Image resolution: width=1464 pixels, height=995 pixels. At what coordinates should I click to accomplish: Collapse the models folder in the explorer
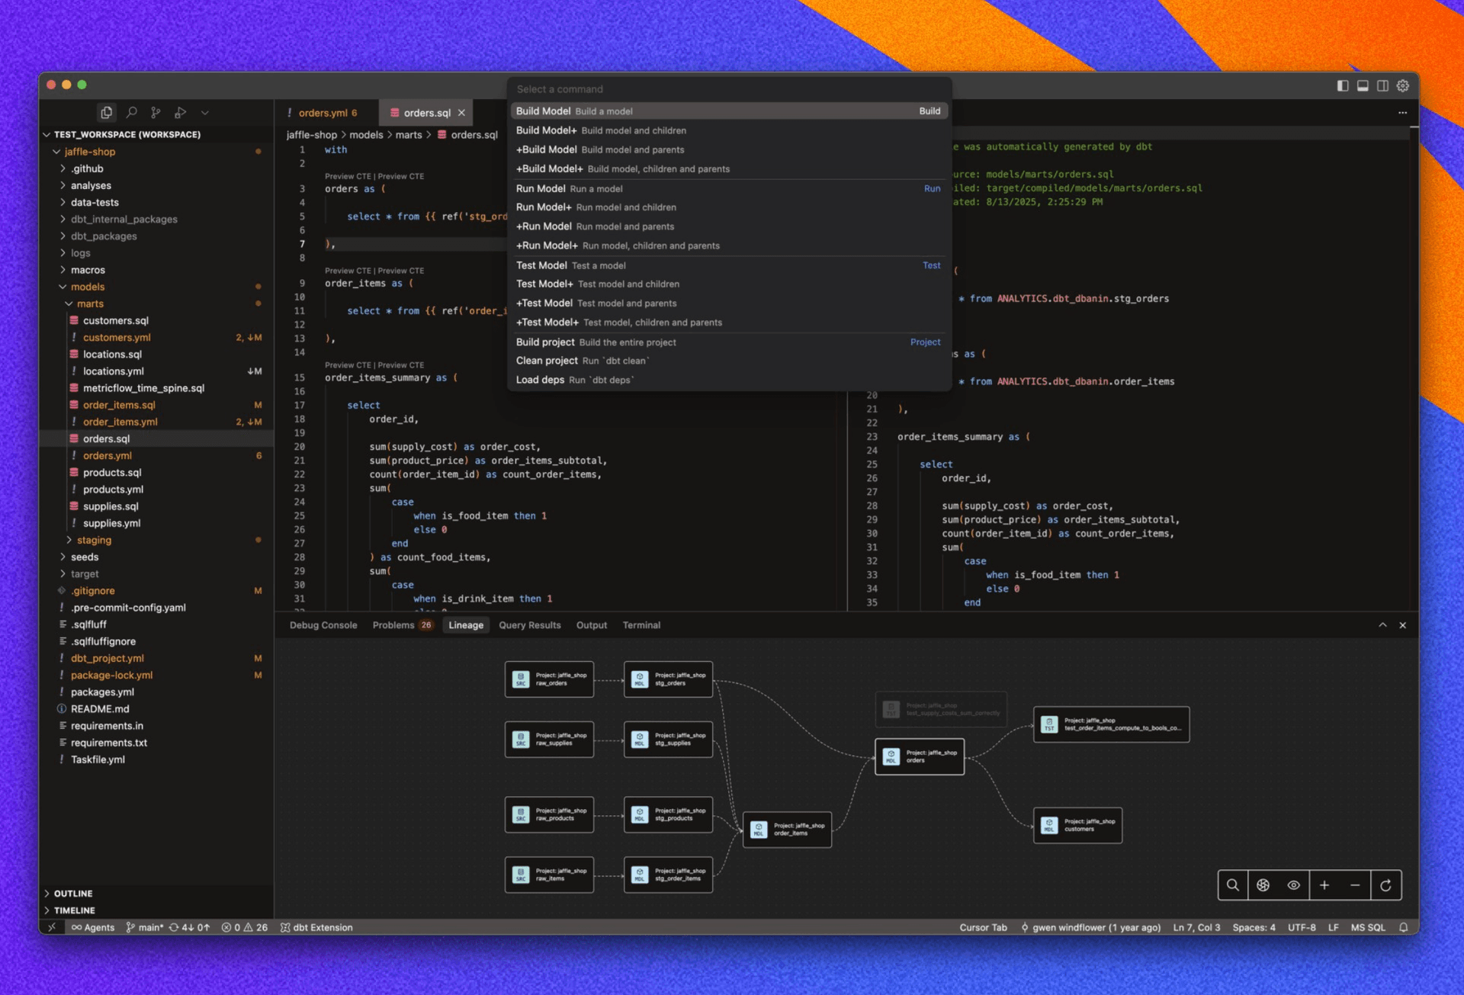(88, 286)
